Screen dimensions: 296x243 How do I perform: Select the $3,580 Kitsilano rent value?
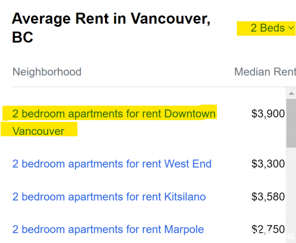click(268, 197)
